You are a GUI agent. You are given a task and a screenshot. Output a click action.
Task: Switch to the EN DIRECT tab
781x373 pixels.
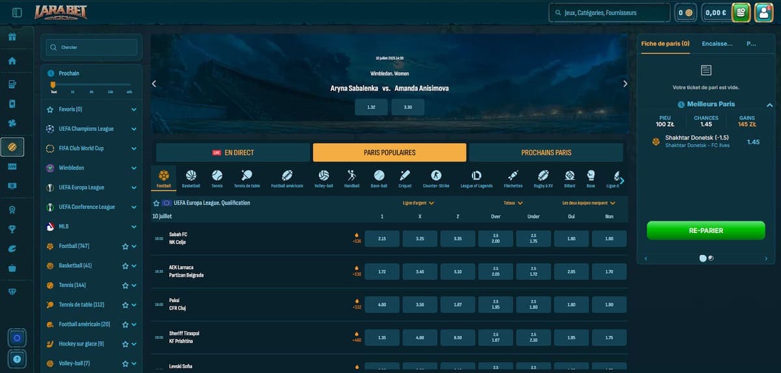[232, 152]
